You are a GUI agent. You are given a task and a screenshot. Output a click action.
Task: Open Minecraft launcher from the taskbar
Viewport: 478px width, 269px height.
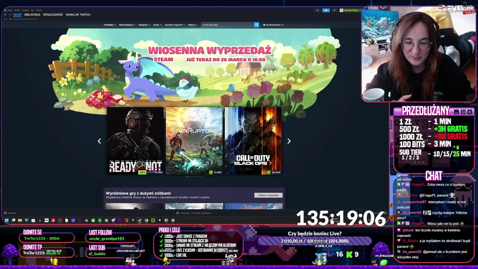point(153,220)
